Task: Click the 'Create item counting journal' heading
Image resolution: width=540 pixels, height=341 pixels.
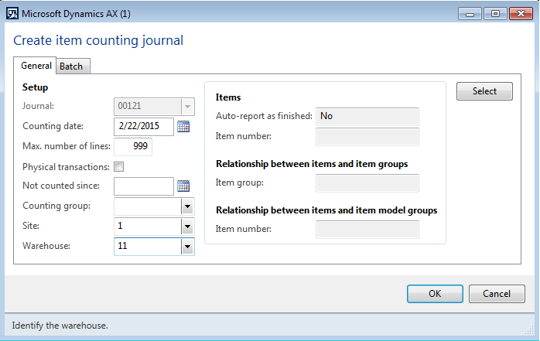Action: click(x=98, y=41)
